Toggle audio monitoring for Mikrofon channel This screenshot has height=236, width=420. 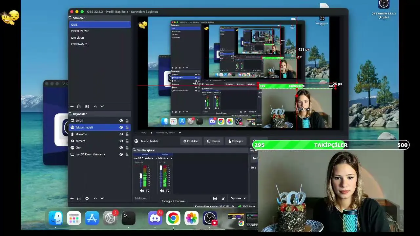(168, 191)
